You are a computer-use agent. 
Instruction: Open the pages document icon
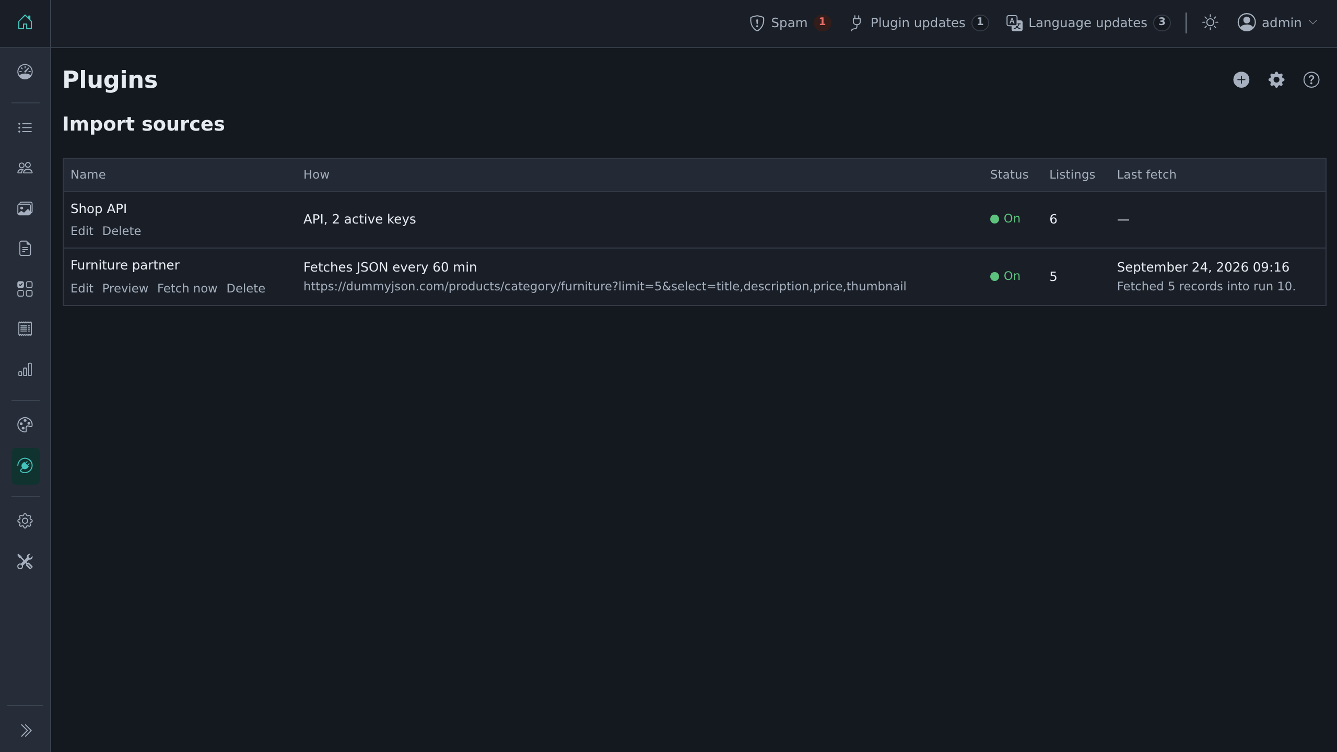[25, 249]
